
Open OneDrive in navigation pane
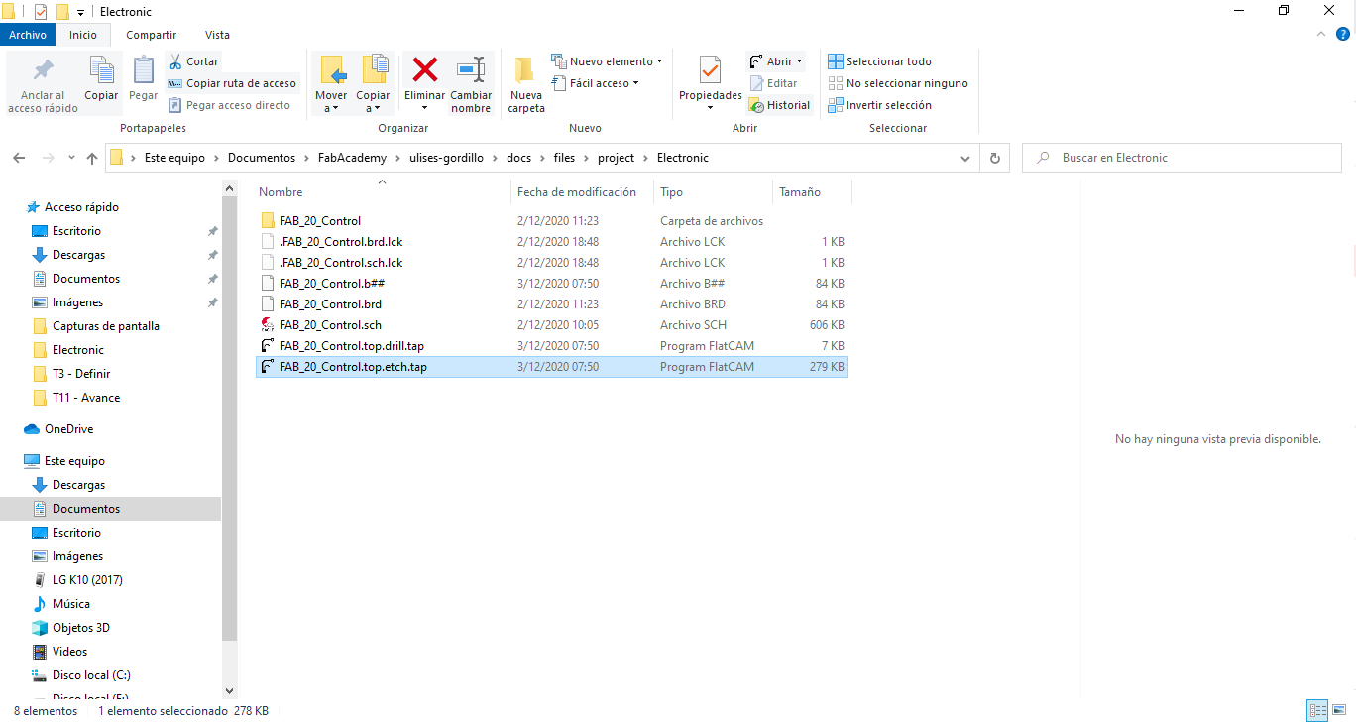68,429
